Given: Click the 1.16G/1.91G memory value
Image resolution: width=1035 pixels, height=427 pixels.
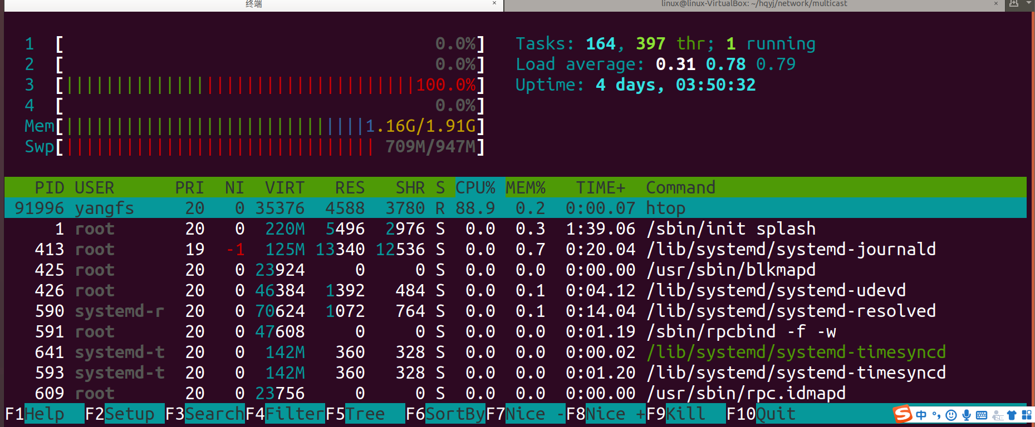Looking at the screenshot, I should pyautogui.click(x=420, y=126).
